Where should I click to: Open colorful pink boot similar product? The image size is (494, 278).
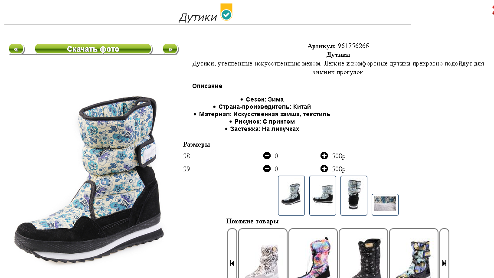pos(313,254)
